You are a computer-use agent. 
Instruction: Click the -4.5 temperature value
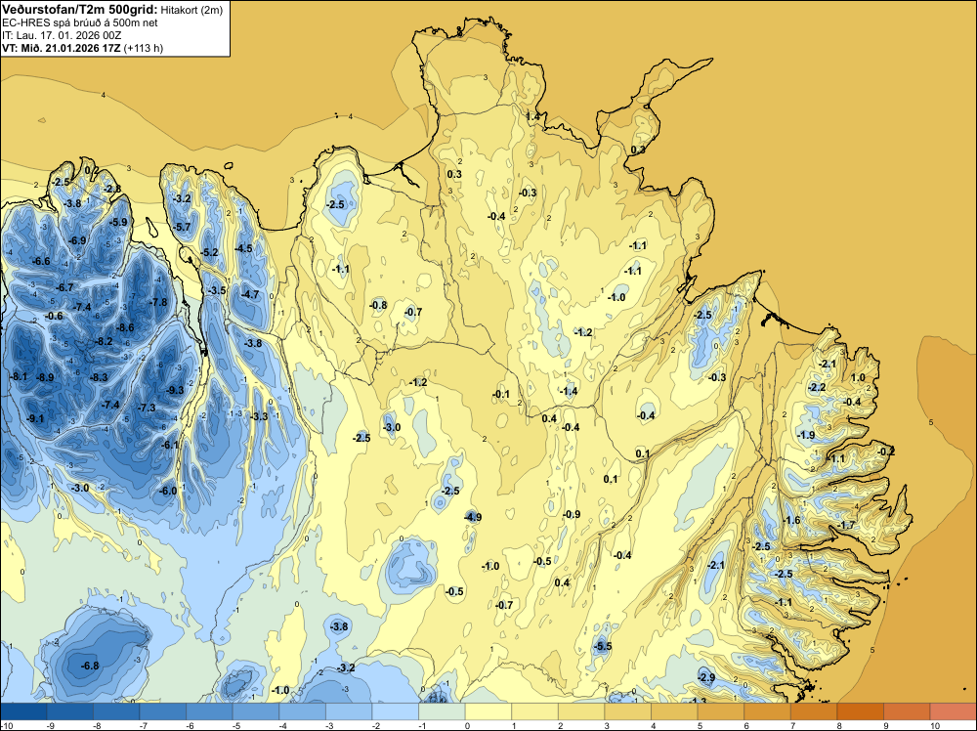click(x=243, y=248)
